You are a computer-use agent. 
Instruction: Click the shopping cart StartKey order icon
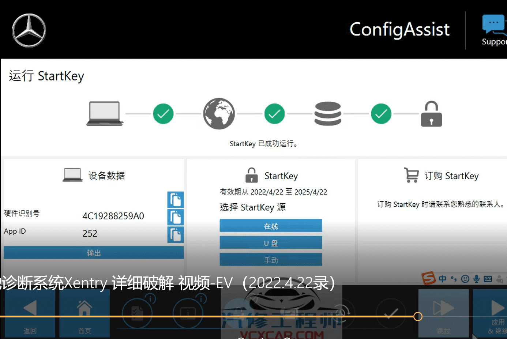pos(411,175)
